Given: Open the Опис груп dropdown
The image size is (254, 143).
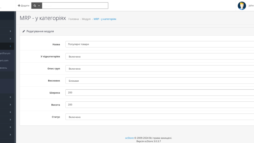Looking at the screenshot, I should click(160, 69).
